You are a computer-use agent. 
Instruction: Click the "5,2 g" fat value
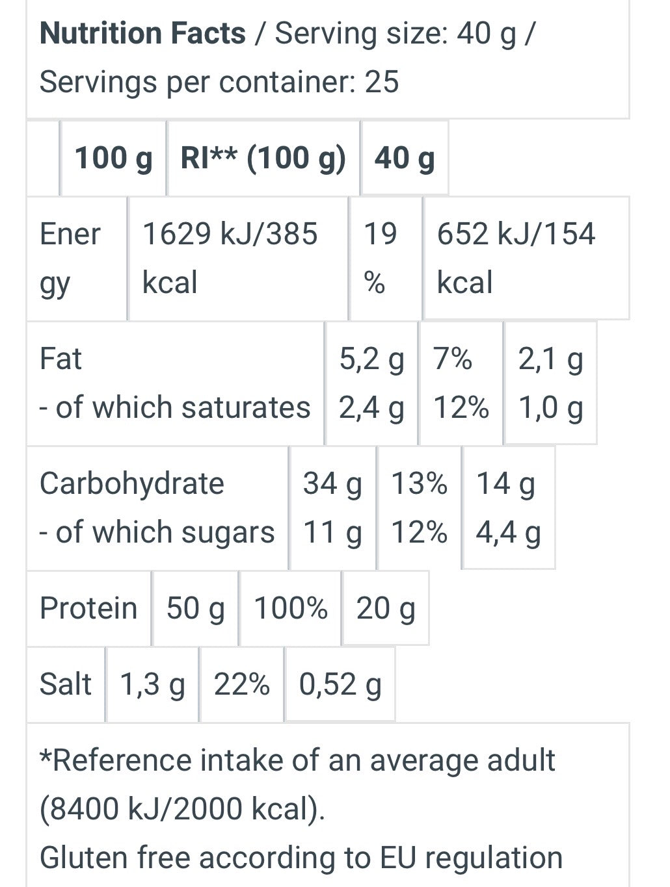pos(371,359)
